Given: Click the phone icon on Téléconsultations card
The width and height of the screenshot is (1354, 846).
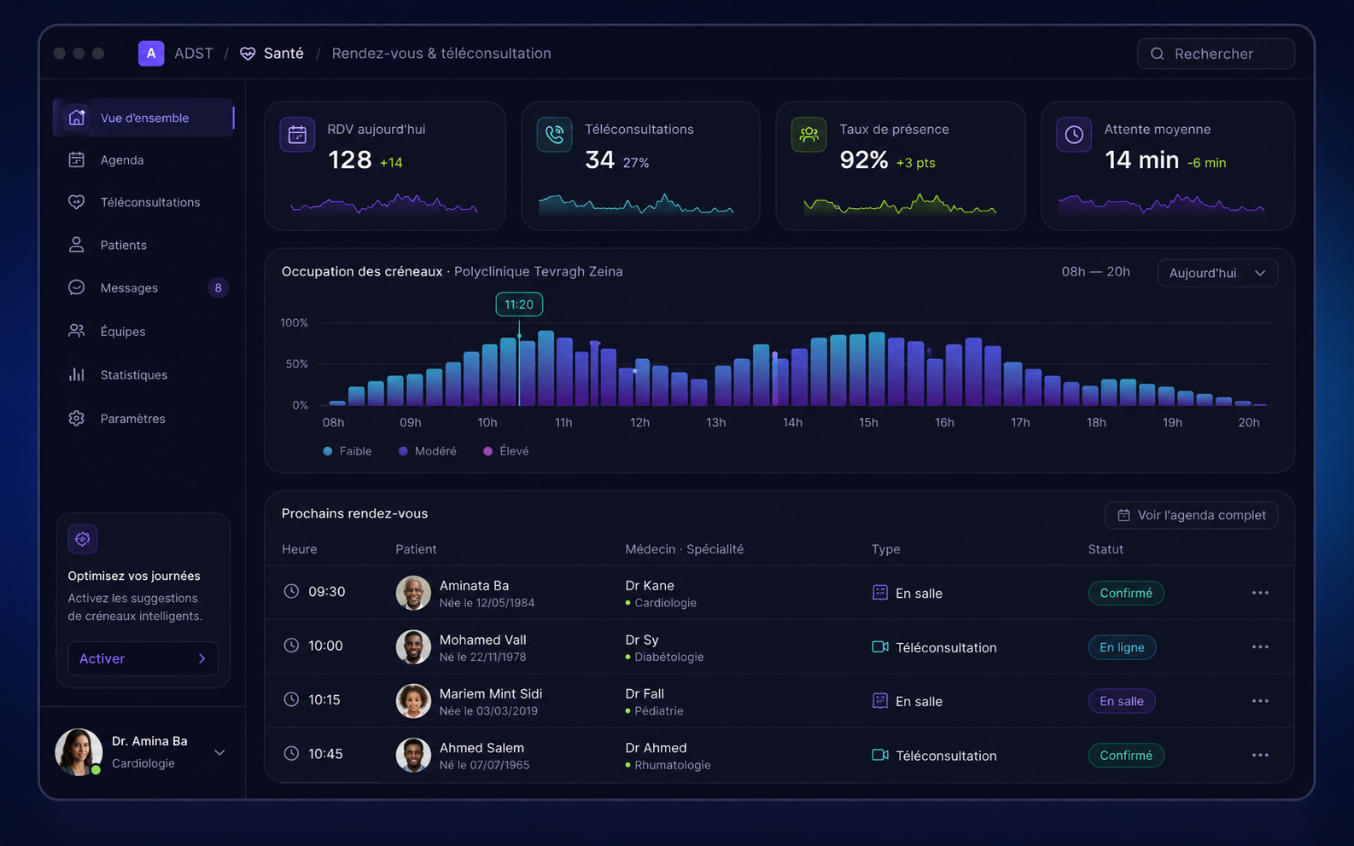Looking at the screenshot, I should click(554, 135).
